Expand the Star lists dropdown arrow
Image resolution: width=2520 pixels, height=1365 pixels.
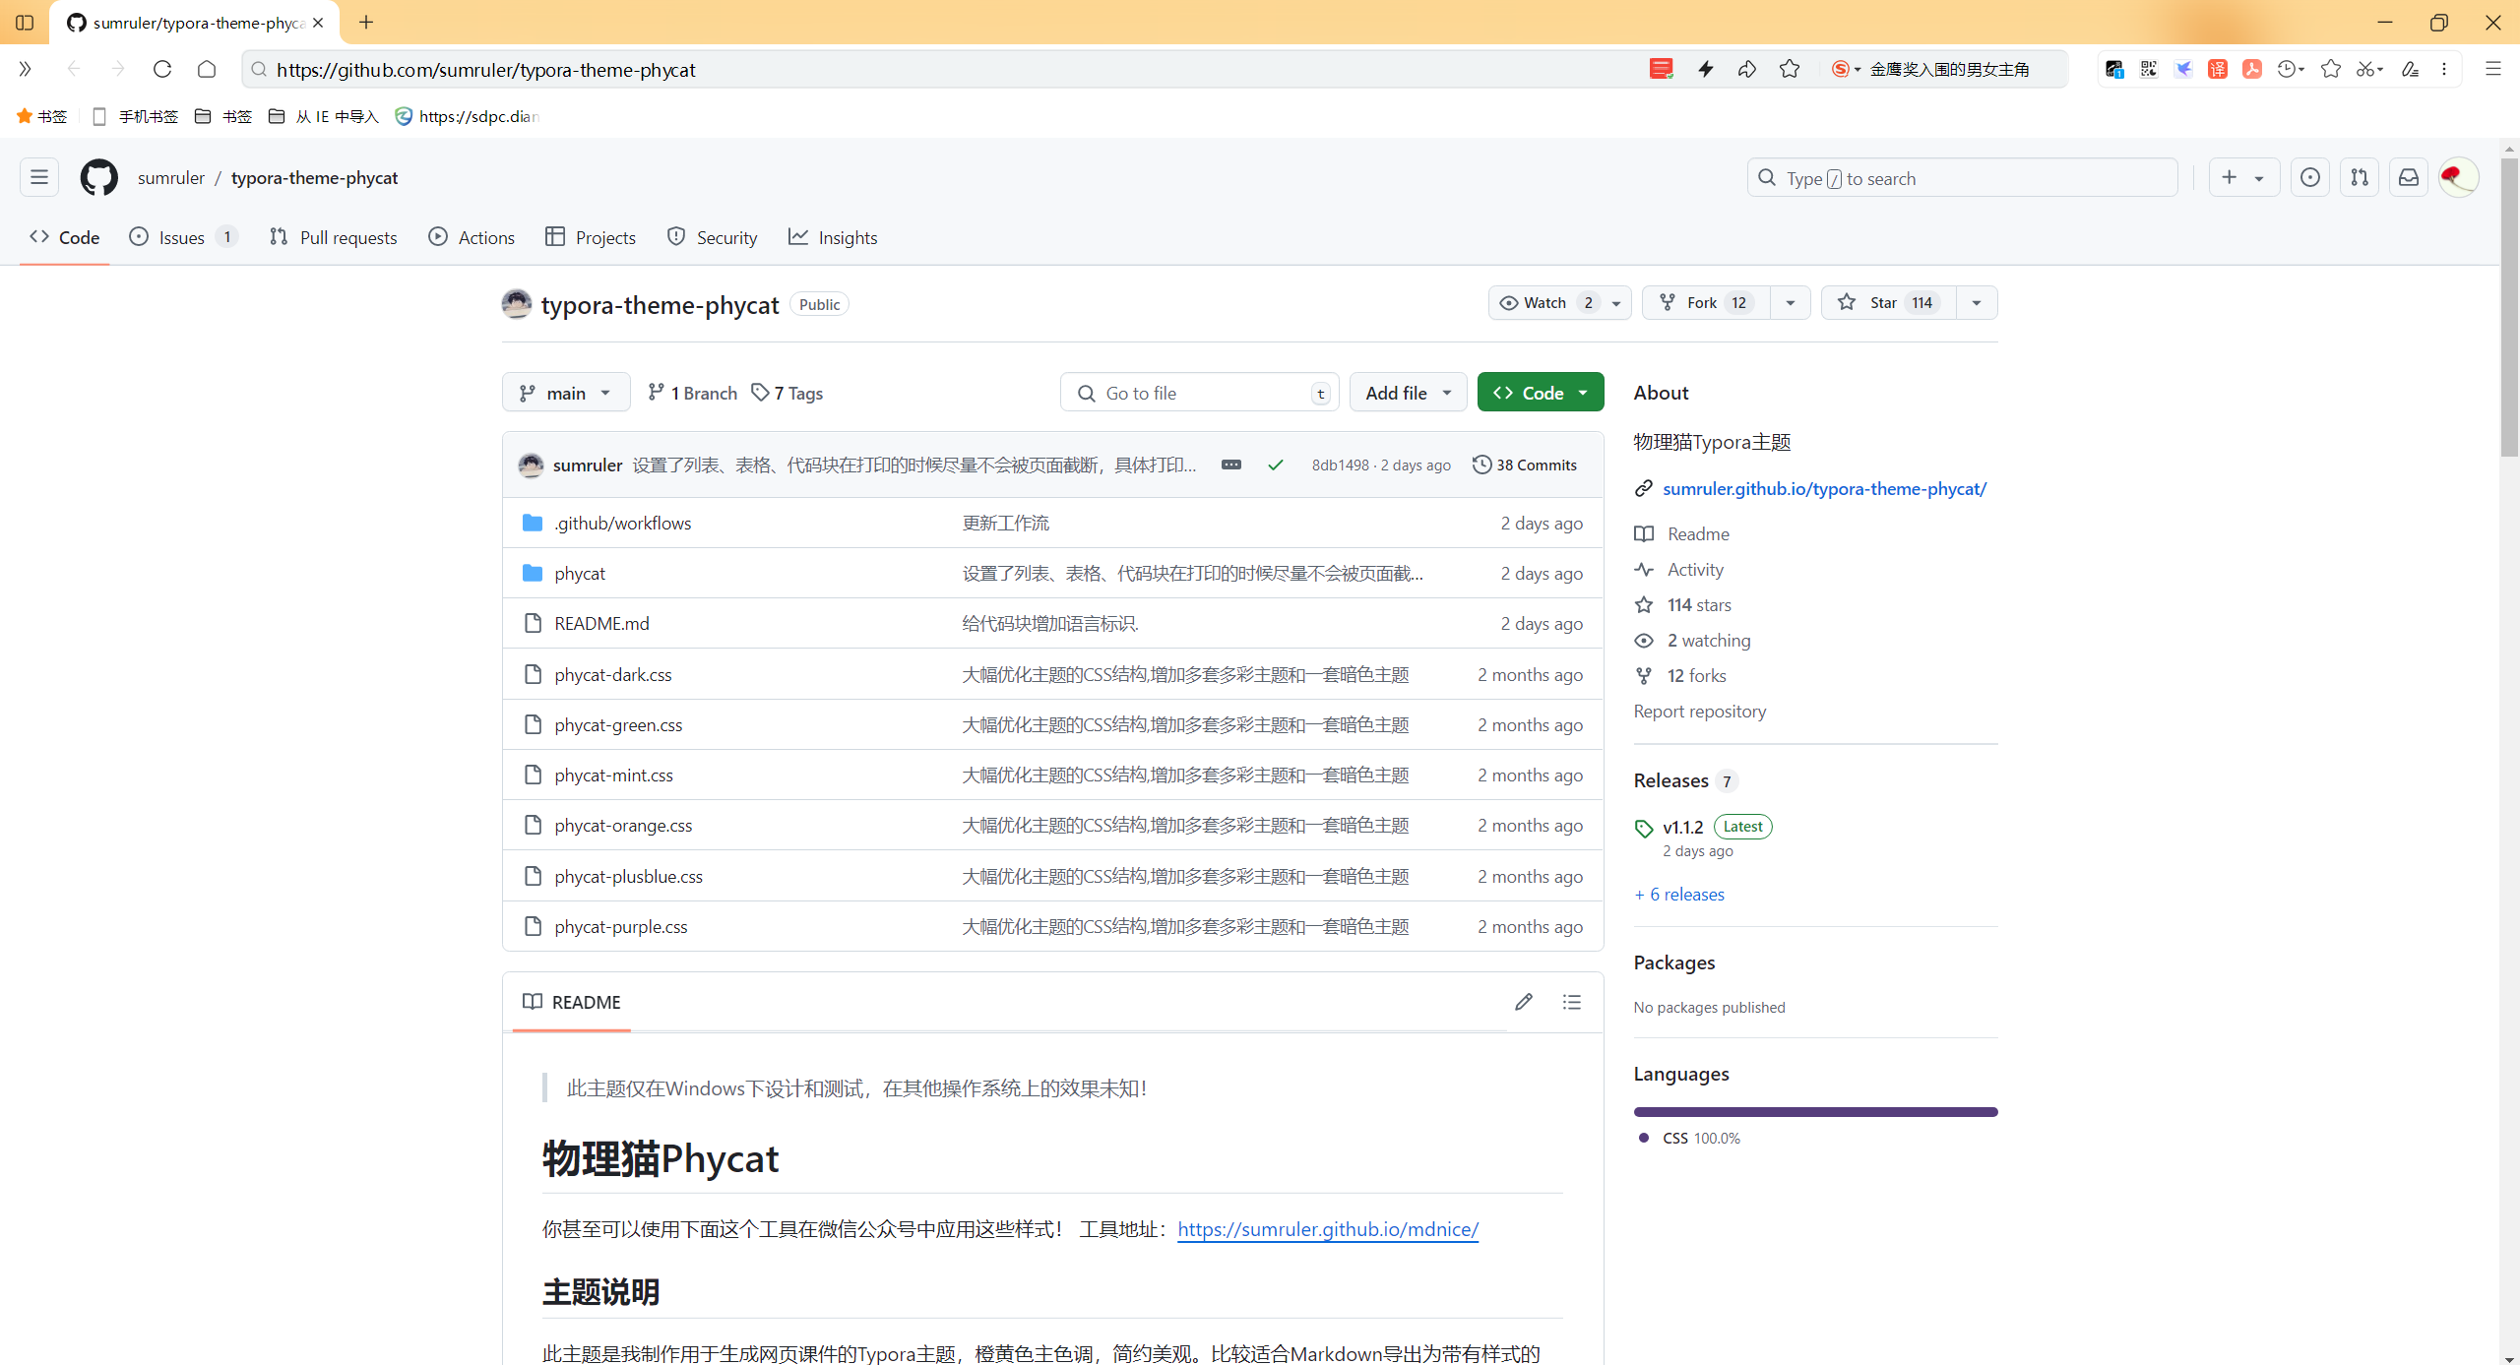[1977, 303]
